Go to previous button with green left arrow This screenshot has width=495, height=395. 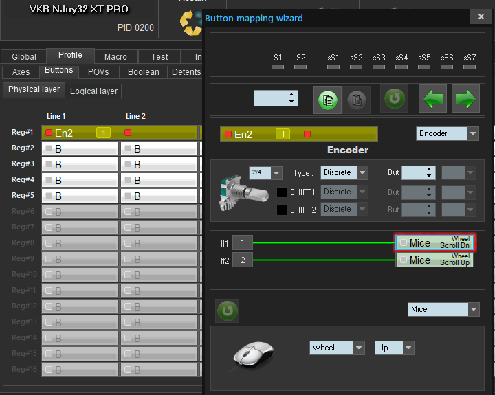432,99
